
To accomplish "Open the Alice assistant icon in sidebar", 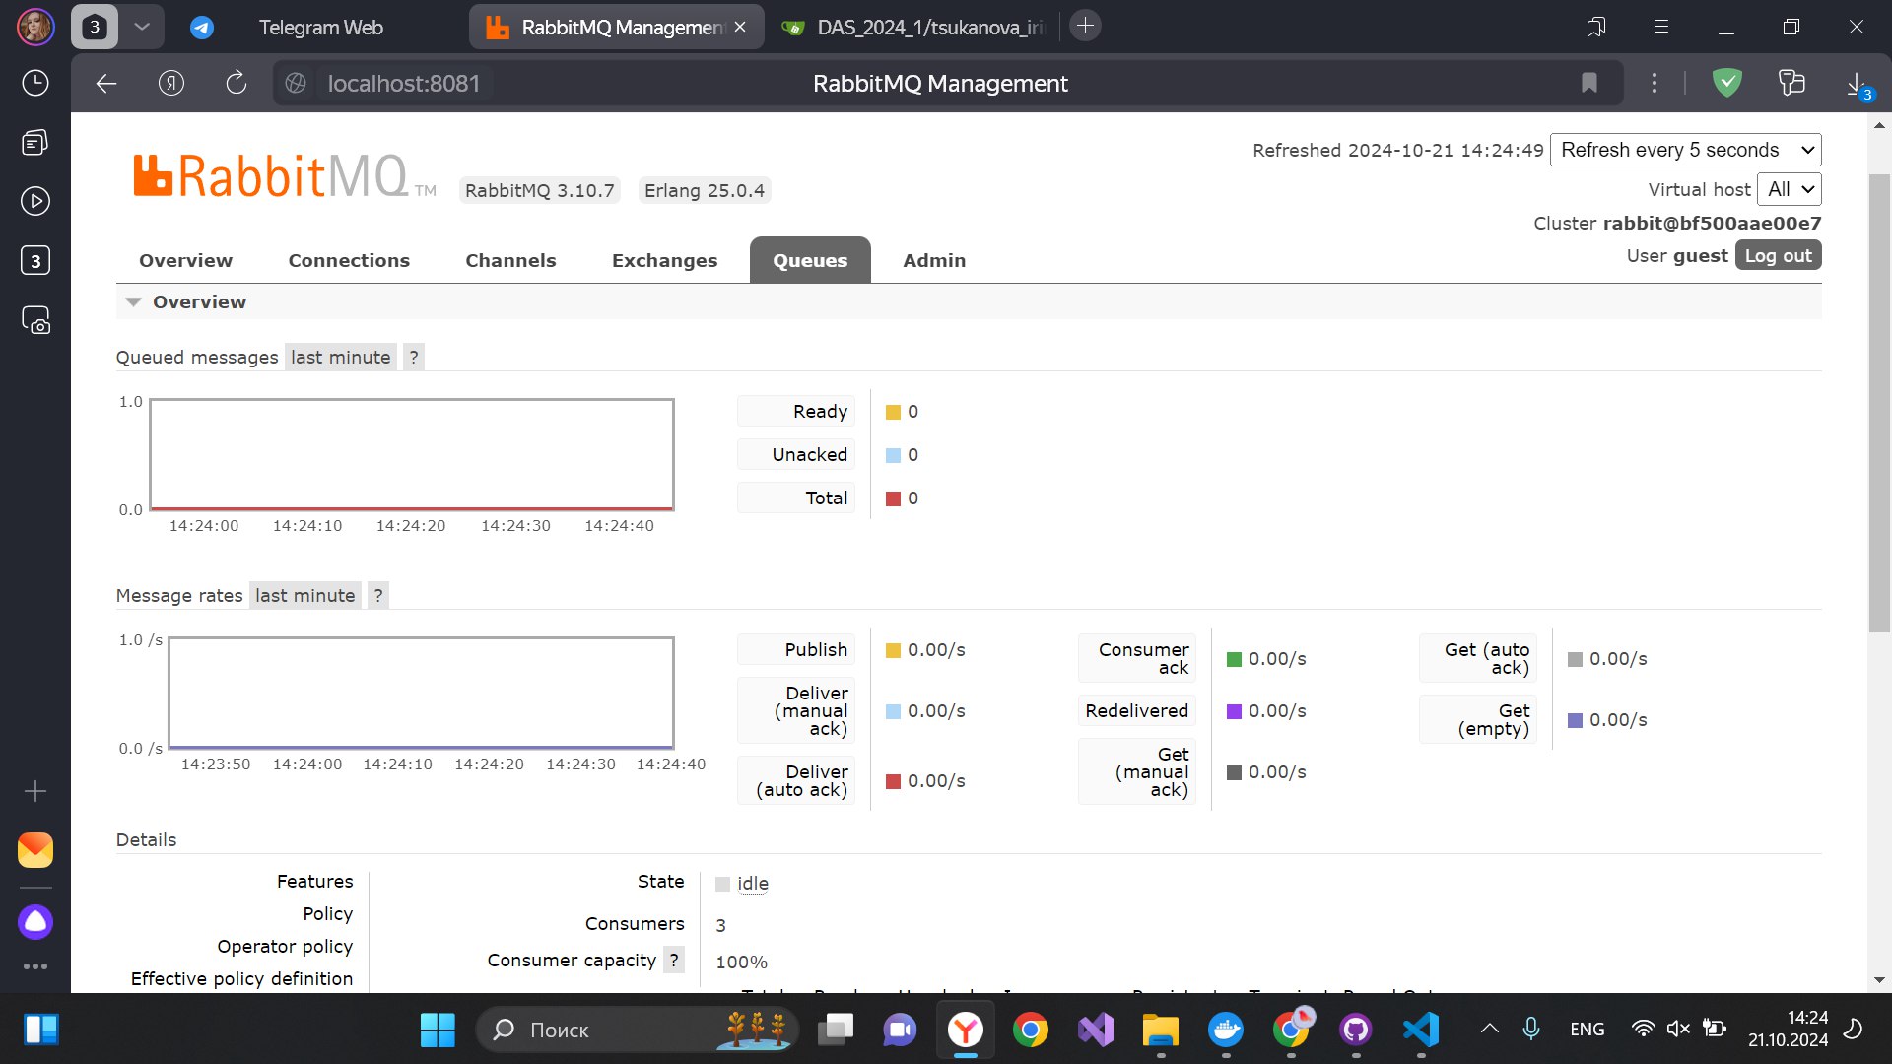I will (x=35, y=922).
